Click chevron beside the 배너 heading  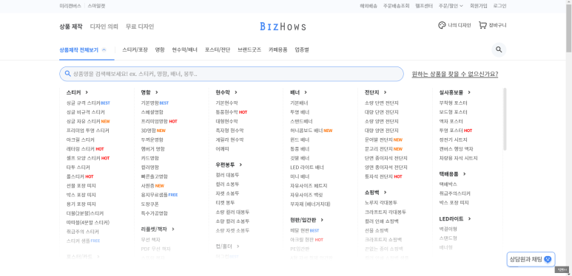306,92
